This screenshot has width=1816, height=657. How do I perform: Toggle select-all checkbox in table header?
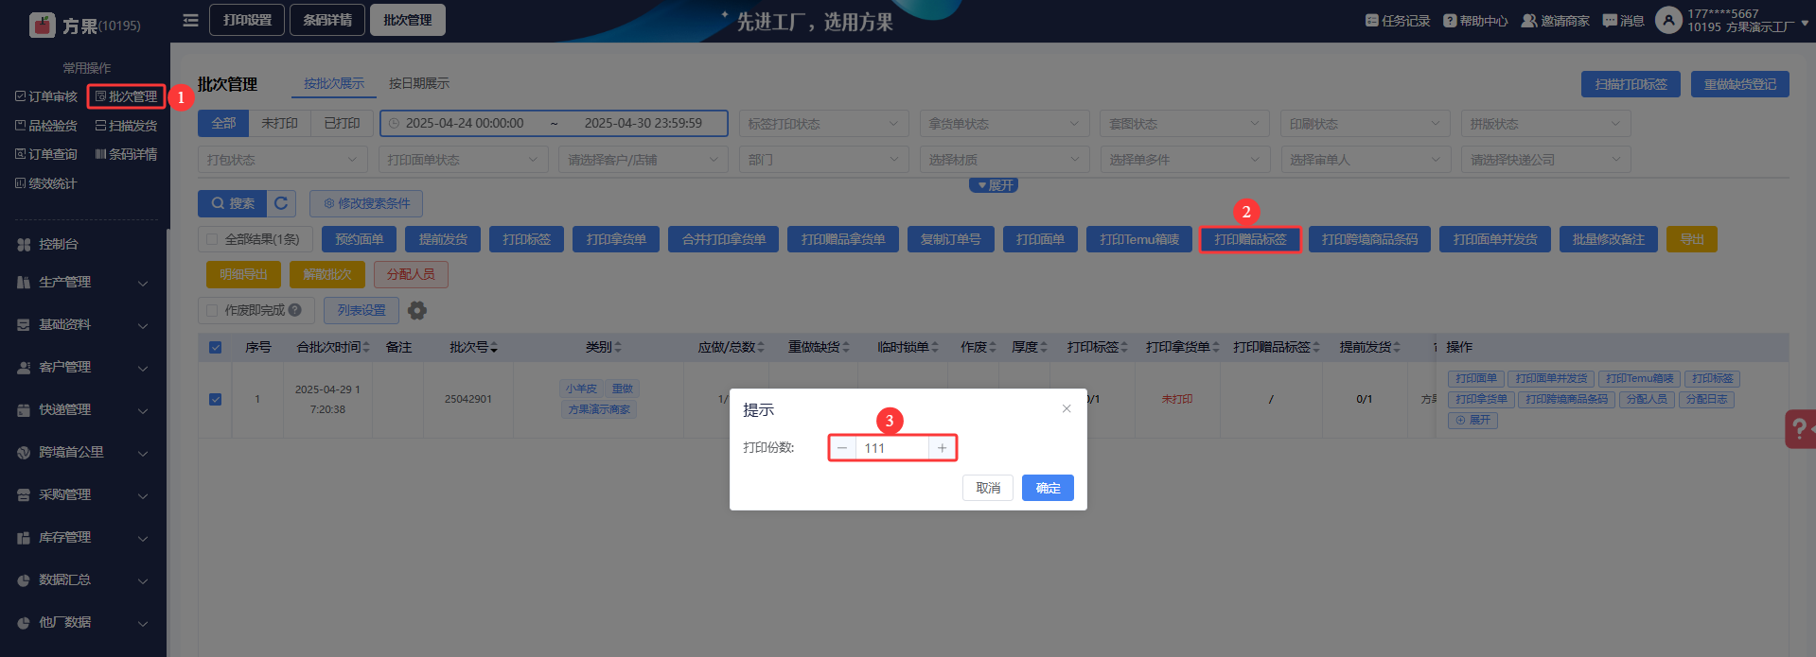pos(215,348)
